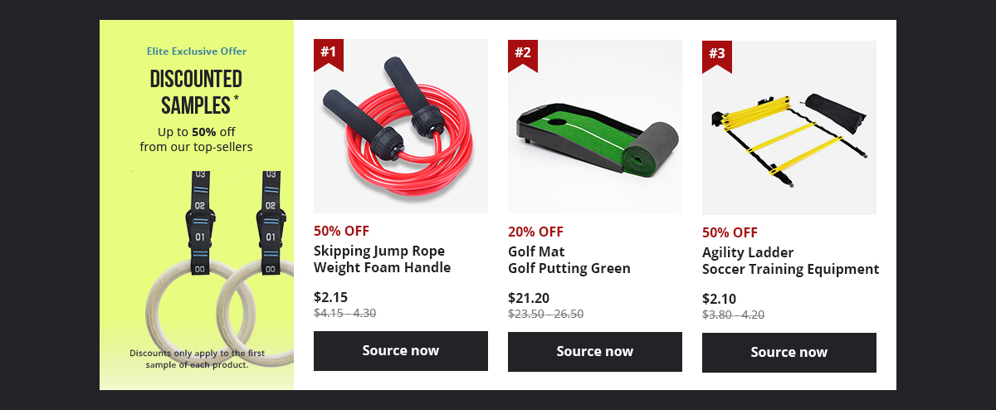This screenshot has width=996, height=410.
Task: Click Source now under Skipping Jump Rope
Action: 401,350
